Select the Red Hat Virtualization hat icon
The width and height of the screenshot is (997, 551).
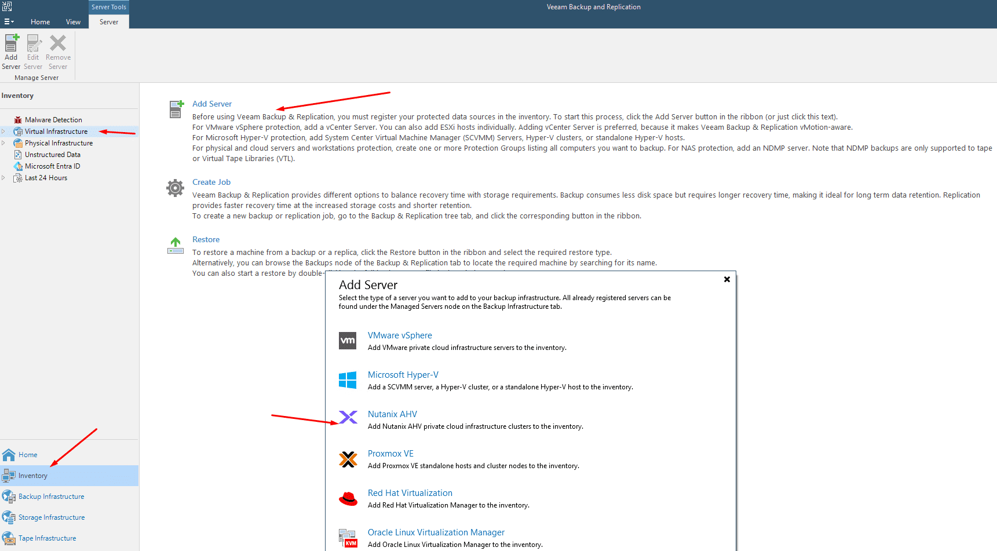[348, 498]
